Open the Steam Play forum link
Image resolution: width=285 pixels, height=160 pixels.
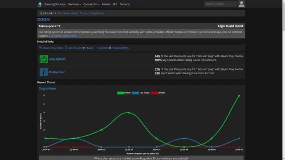click(53, 48)
